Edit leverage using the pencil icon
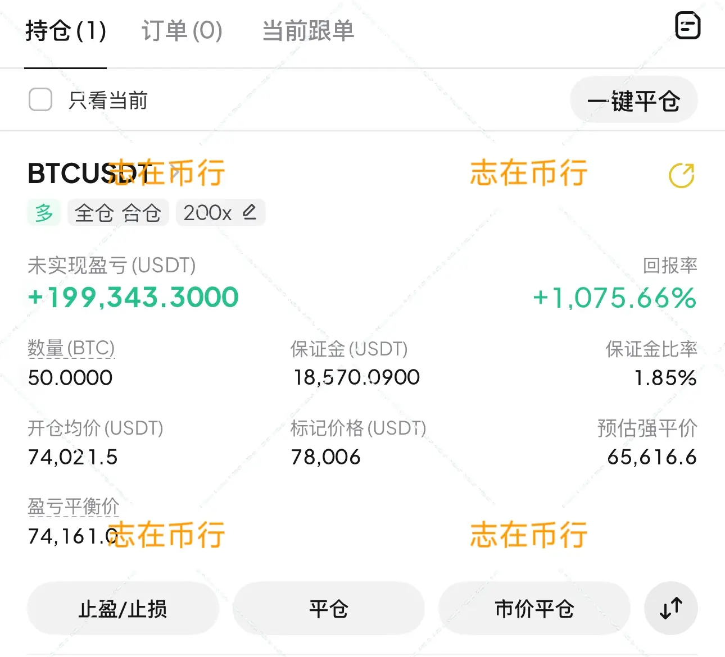This screenshot has height=657, width=725. click(250, 212)
